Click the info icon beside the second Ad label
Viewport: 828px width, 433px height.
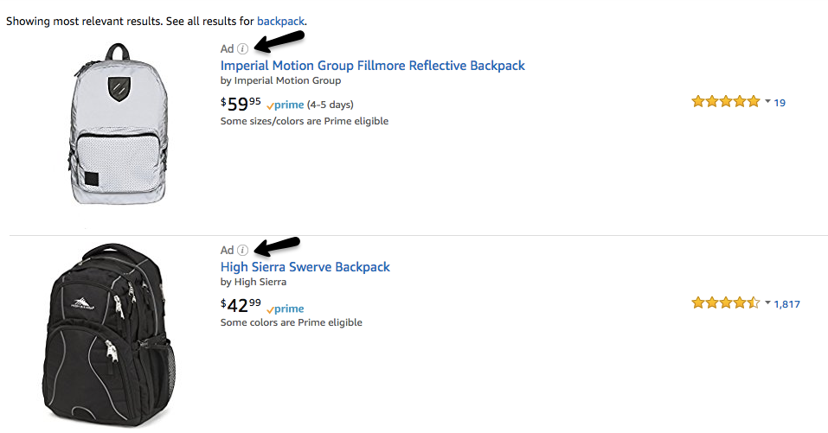click(x=243, y=251)
